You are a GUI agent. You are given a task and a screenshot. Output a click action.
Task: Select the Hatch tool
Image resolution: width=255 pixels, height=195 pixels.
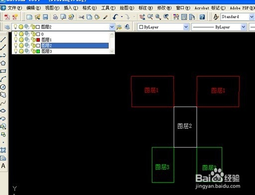coord(3,150)
